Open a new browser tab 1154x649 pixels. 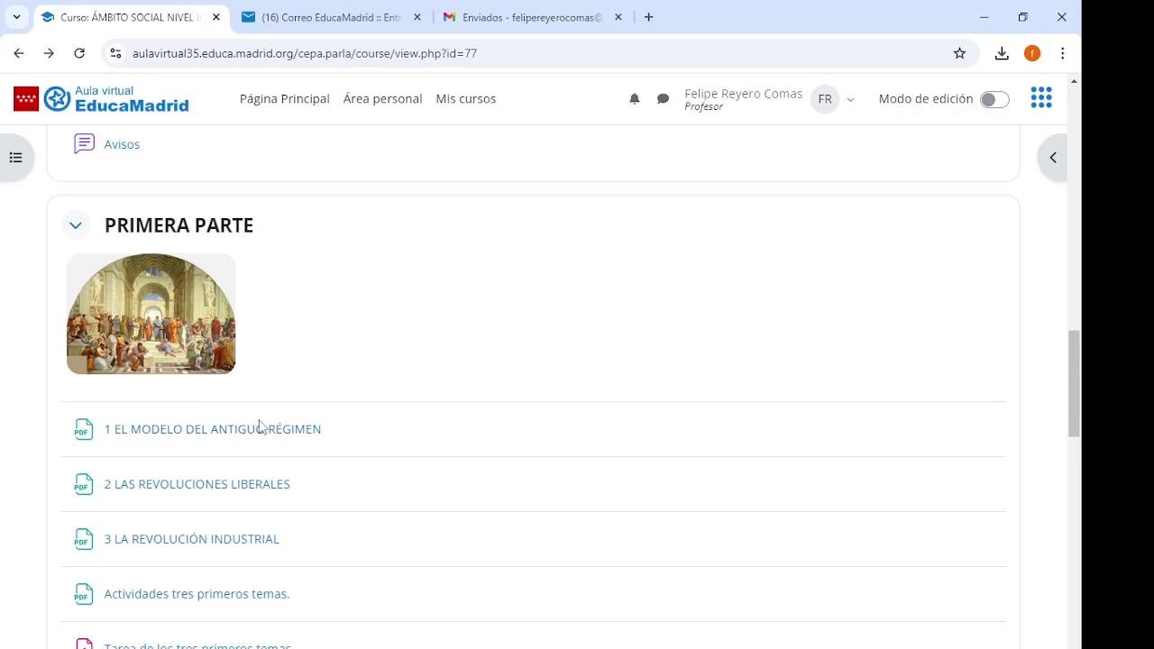648,17
